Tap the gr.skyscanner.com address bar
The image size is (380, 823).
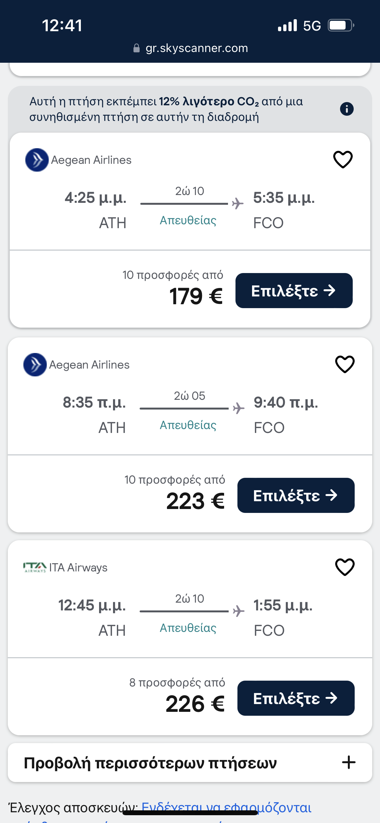(196, 48)
